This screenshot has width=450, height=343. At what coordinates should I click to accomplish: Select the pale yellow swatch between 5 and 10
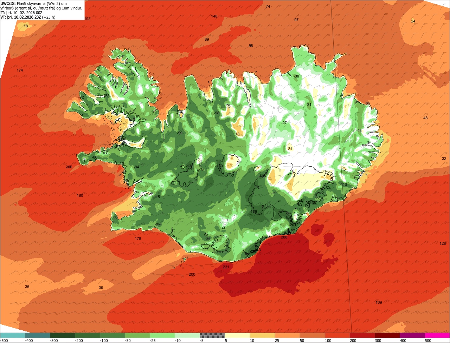pyautogui.click(x=237, y=335)
